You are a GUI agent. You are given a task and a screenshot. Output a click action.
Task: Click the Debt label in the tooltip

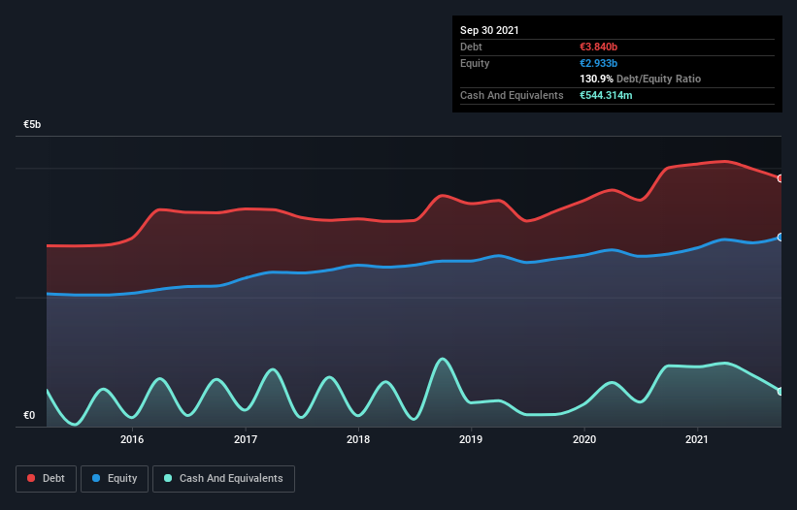471,47
